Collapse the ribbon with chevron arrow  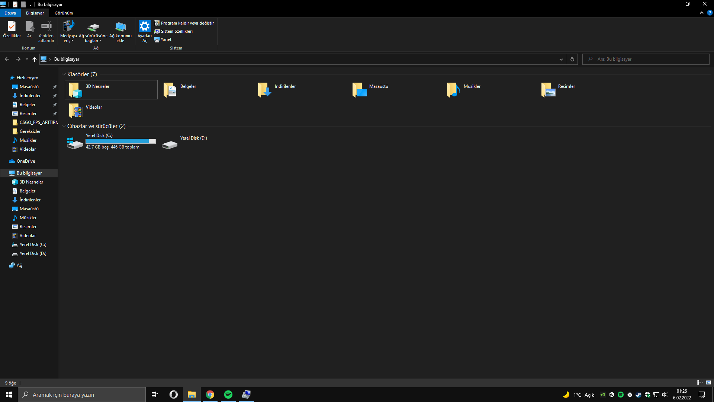[x=702, y=13]
